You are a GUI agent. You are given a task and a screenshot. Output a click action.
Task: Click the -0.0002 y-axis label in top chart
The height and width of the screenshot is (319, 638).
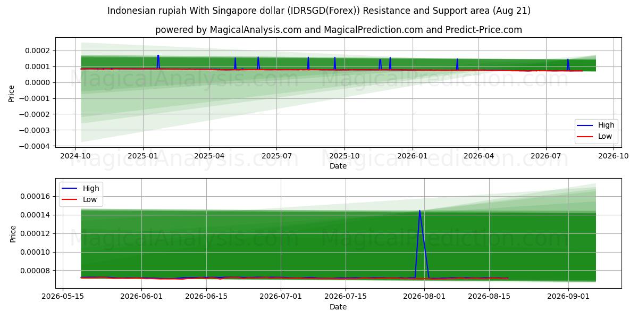pyautogui.click(x=35, y=114)
